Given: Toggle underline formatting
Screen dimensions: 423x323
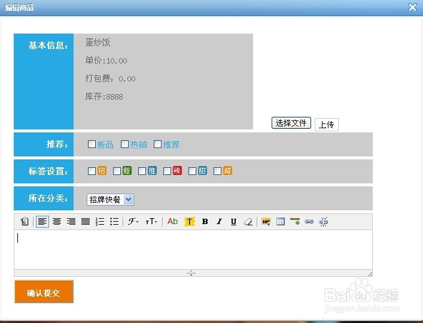Looking at the screenshot, I should (x=233, y=221).
